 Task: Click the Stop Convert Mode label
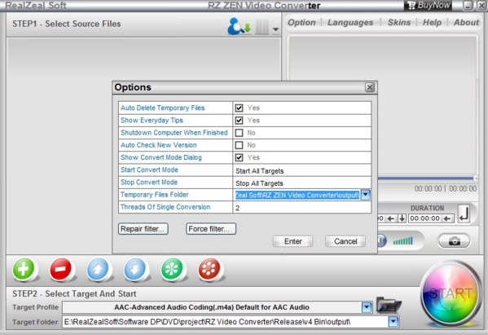pyautogui.click(x=149, y=182)
